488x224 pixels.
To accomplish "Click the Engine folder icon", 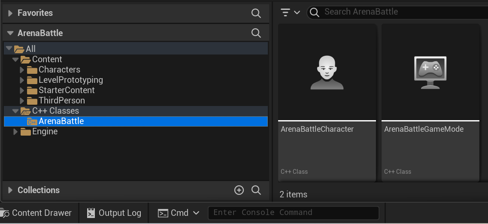I will point(25,132).
